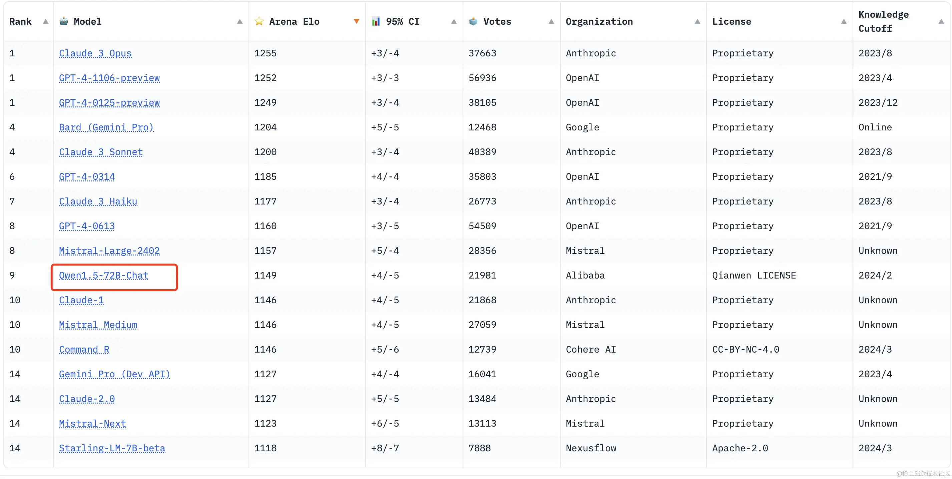Screen dimensions: 952x479
Task: Open Mistral-Large-2402 link
Action: click(x=109, y=251)
